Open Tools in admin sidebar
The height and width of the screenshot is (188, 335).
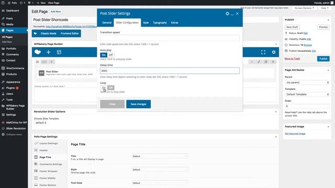click(x=9, y=100)
